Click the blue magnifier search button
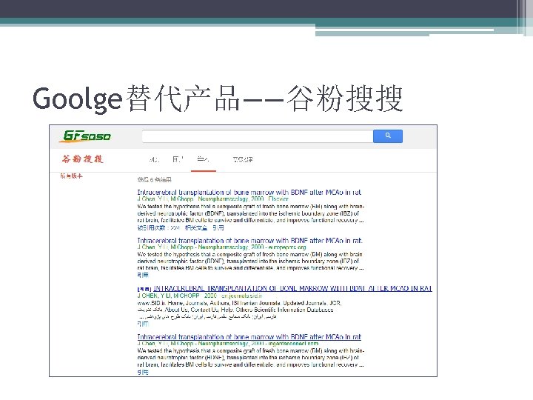The width and height of the screenshot is (533, 400). tap(387, 136)
